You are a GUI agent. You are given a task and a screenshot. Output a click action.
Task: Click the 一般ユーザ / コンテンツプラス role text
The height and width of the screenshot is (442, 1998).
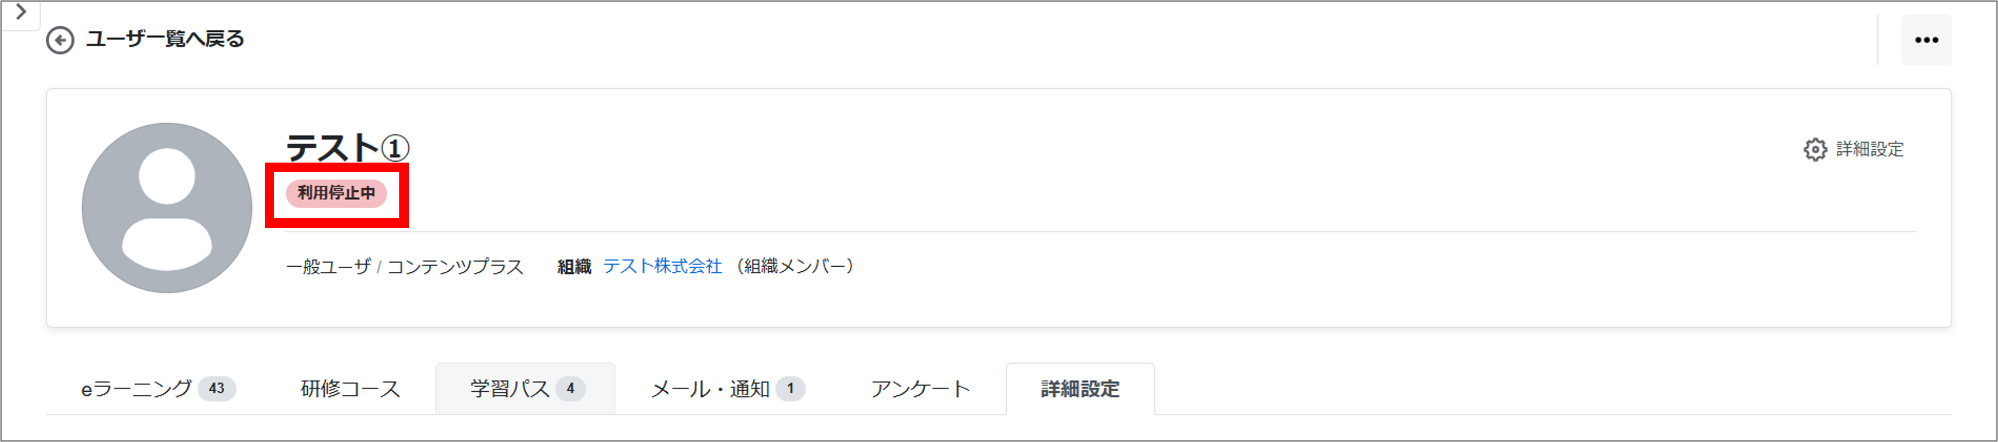(x=404, y=267)
